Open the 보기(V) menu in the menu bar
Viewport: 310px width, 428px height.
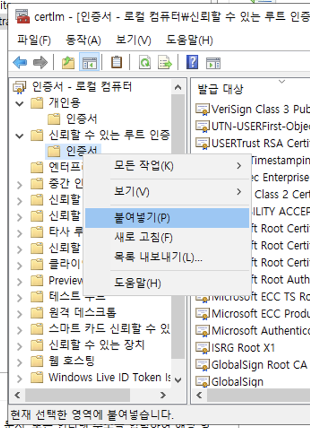click(133, 40)
